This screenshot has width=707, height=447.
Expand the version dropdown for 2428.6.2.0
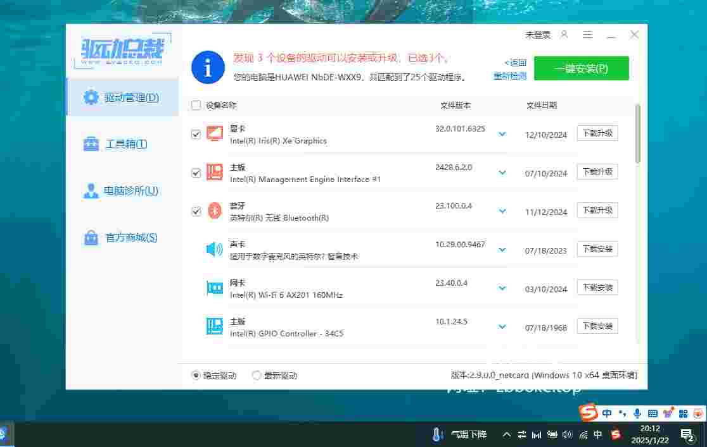502,173
